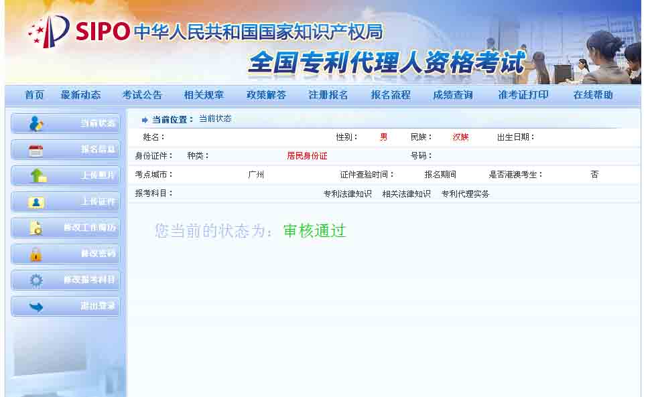Click the 在线帮助 menu item
652x397 pixels.
592,95
